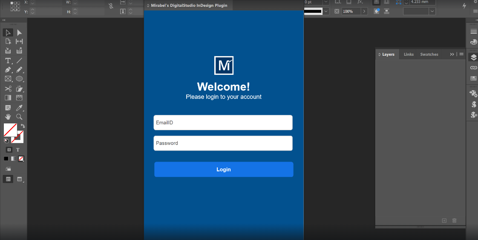Click delete layer trash button

click(x=454, y=220)
